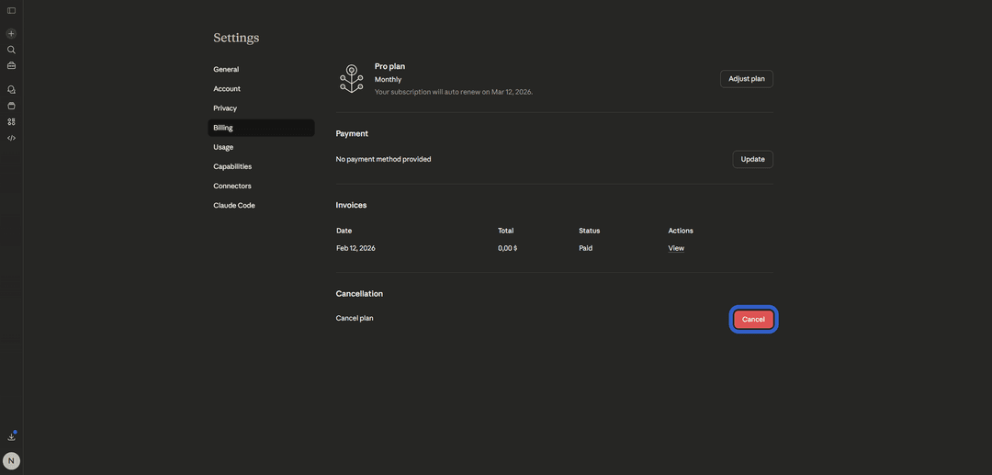Click the red Cancel plan button
Image resolution: width=992 pixels, height=475 pixels.
pyautogui.click(x=753, y=320)
